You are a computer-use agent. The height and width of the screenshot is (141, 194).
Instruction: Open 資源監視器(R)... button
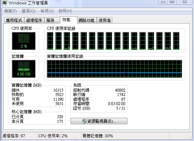tap(99, 121)
